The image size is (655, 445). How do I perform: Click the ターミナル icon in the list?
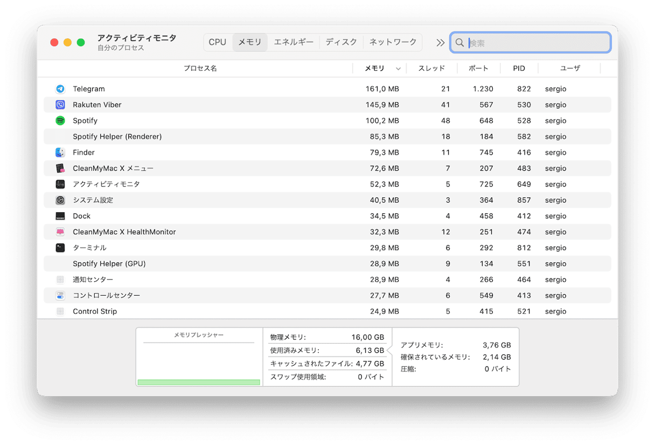pos(60,248)
